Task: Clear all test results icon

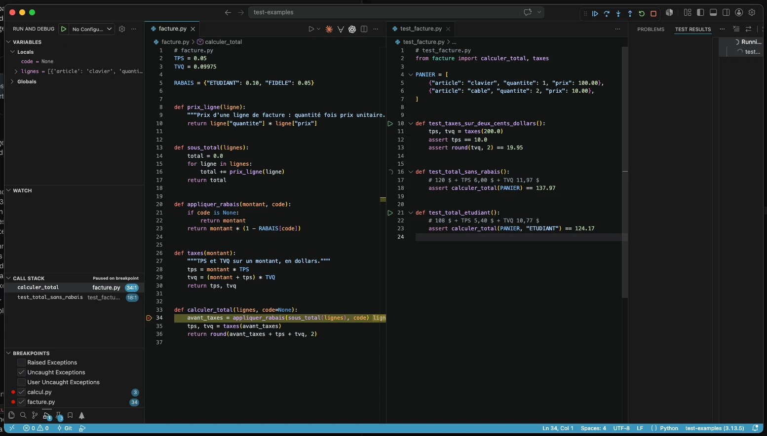Action: coord(736,29)
